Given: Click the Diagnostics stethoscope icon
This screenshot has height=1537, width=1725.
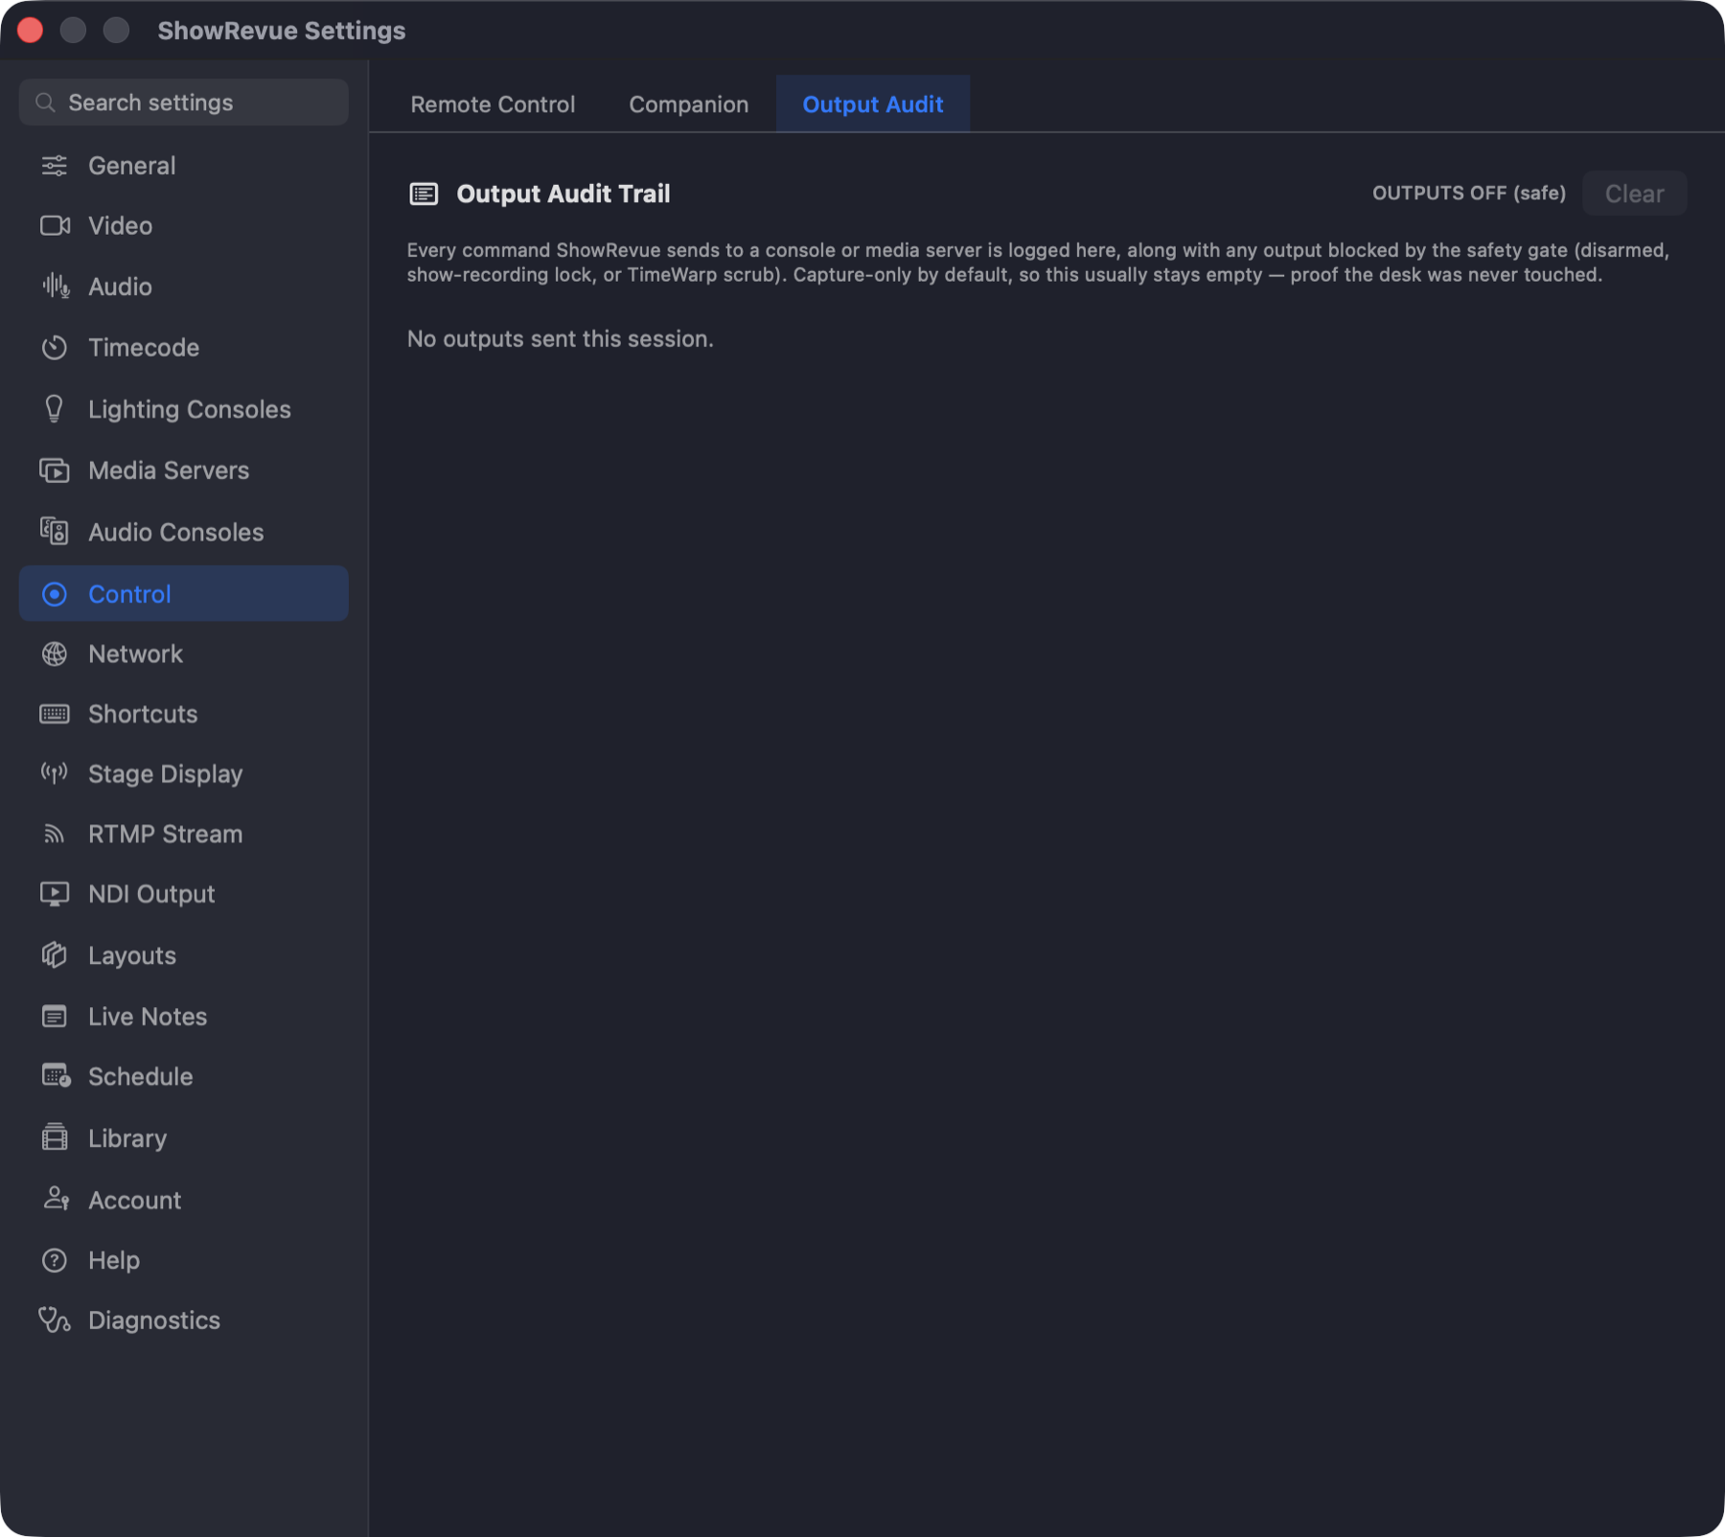Looking at the screenshot, I should pos(55,1320).
